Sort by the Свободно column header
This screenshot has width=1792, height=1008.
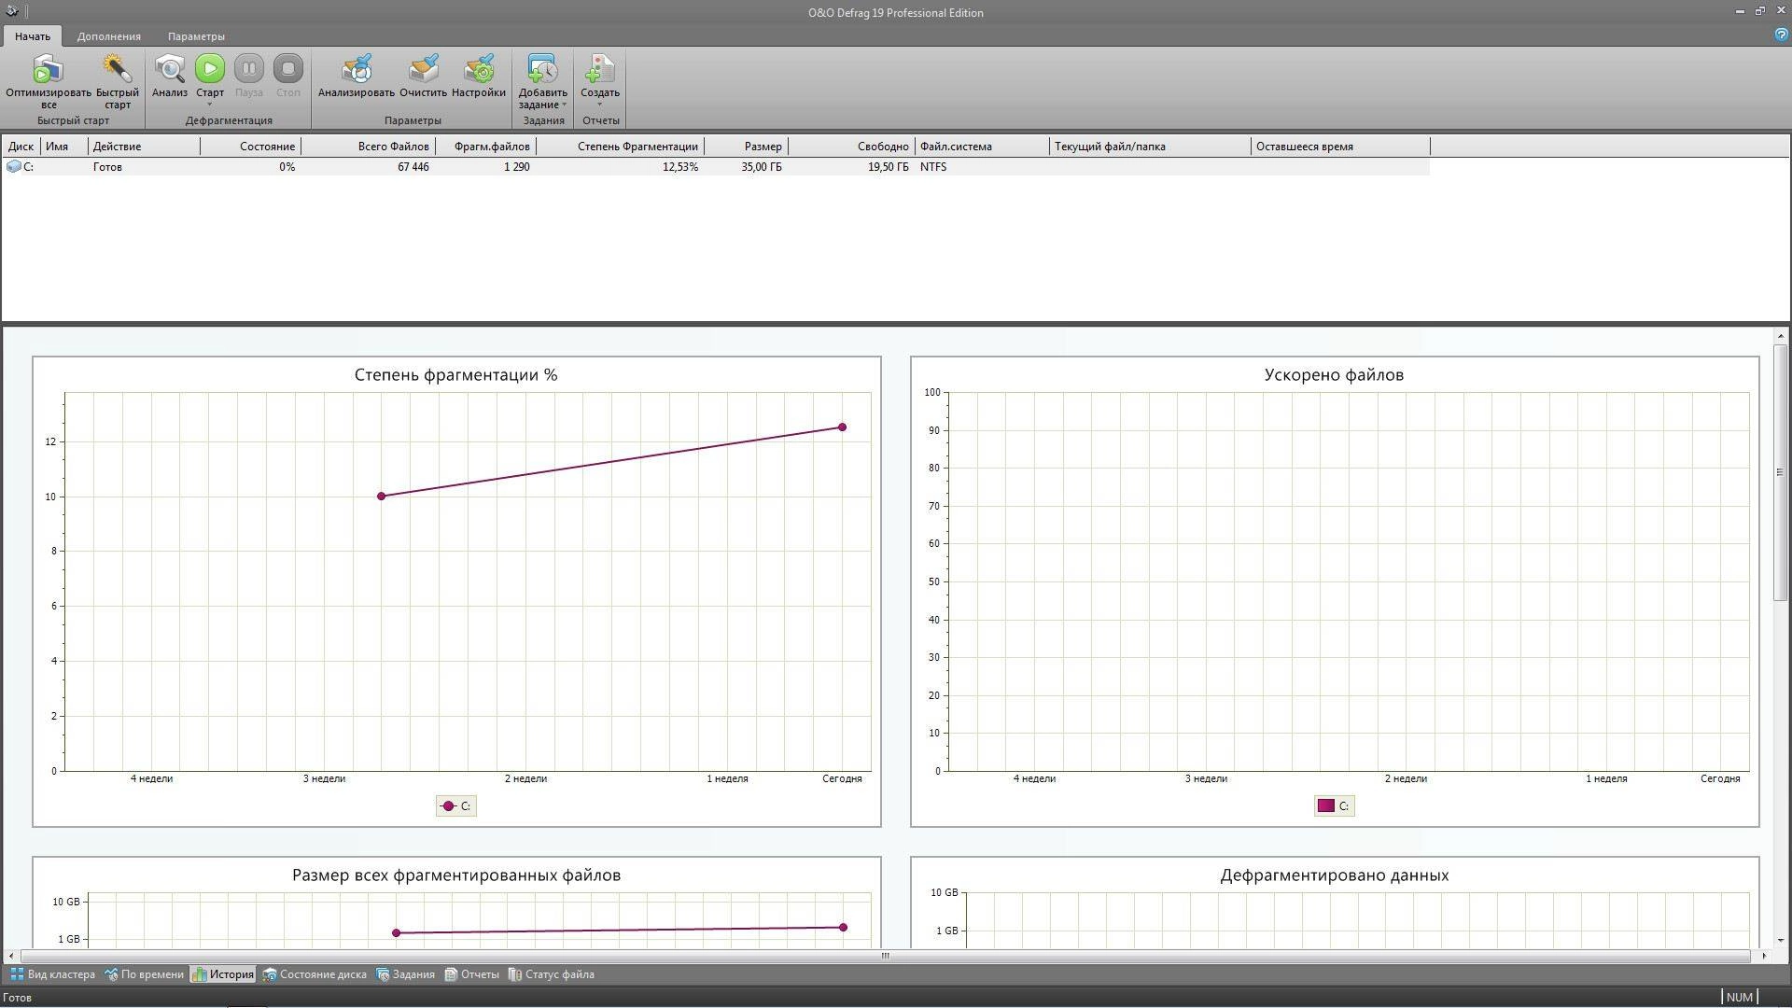coord(851,147)
